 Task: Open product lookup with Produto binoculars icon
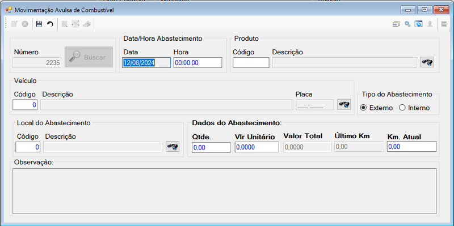427,62
